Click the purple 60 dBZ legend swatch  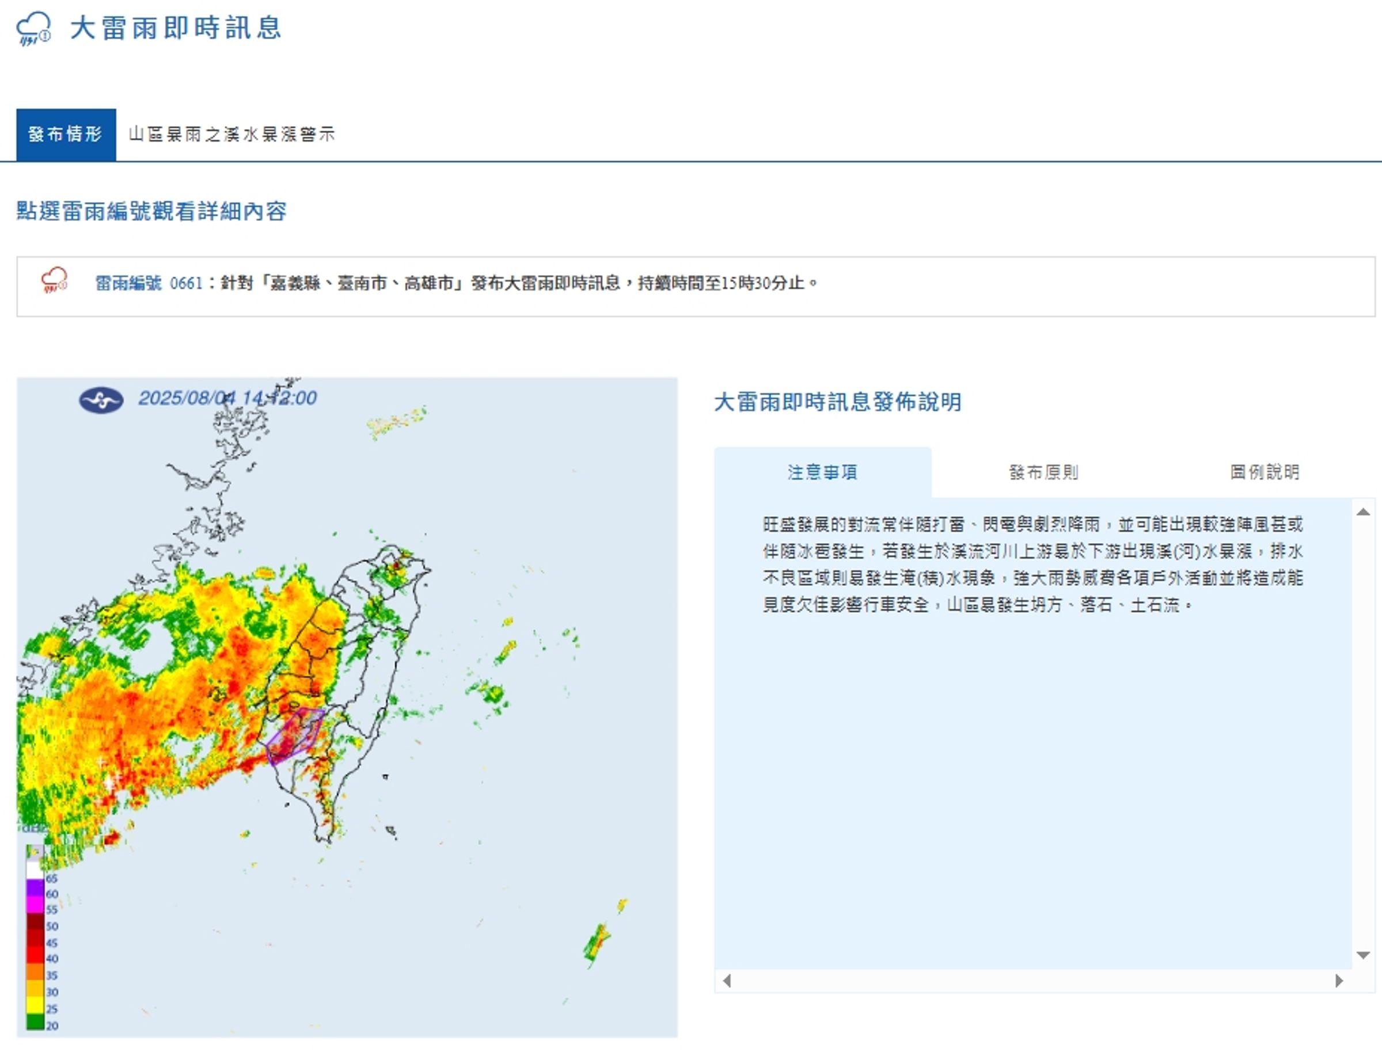point(35,889)
